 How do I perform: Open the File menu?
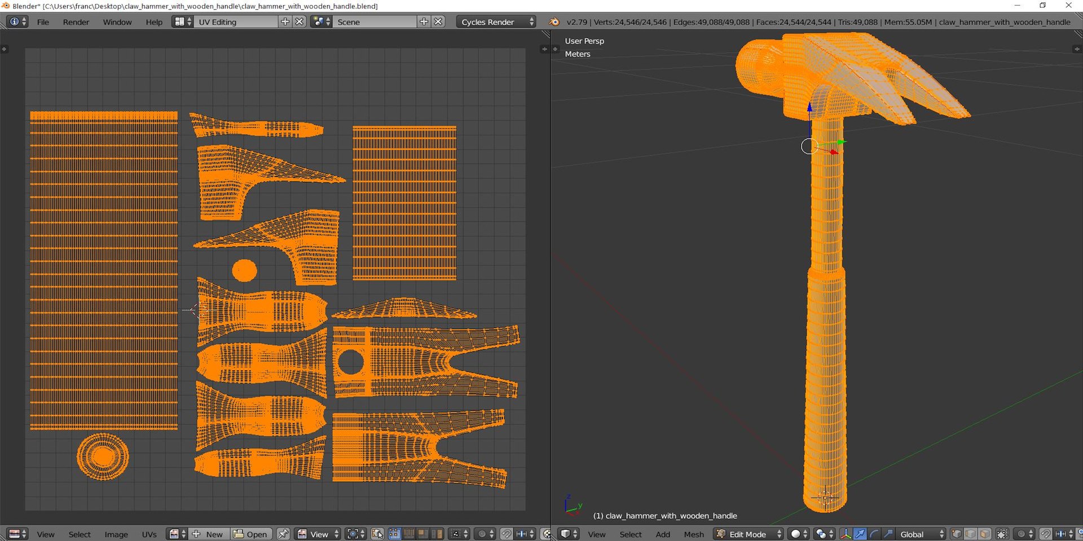(43, 22)
